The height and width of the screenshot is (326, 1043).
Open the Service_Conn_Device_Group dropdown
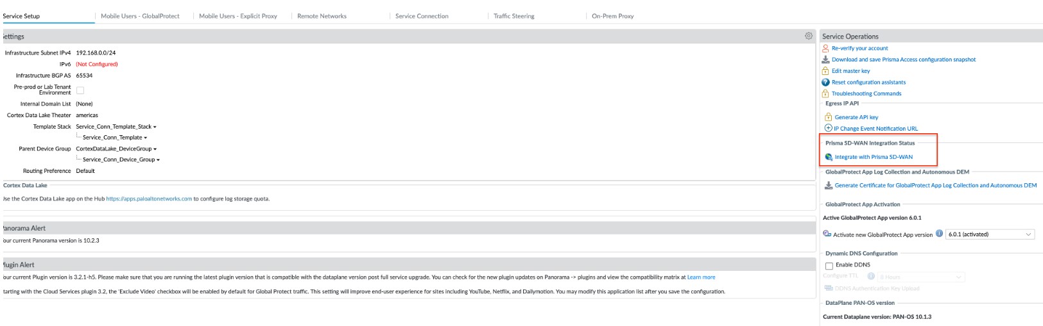pyautogui.click(x=121, y=160)
